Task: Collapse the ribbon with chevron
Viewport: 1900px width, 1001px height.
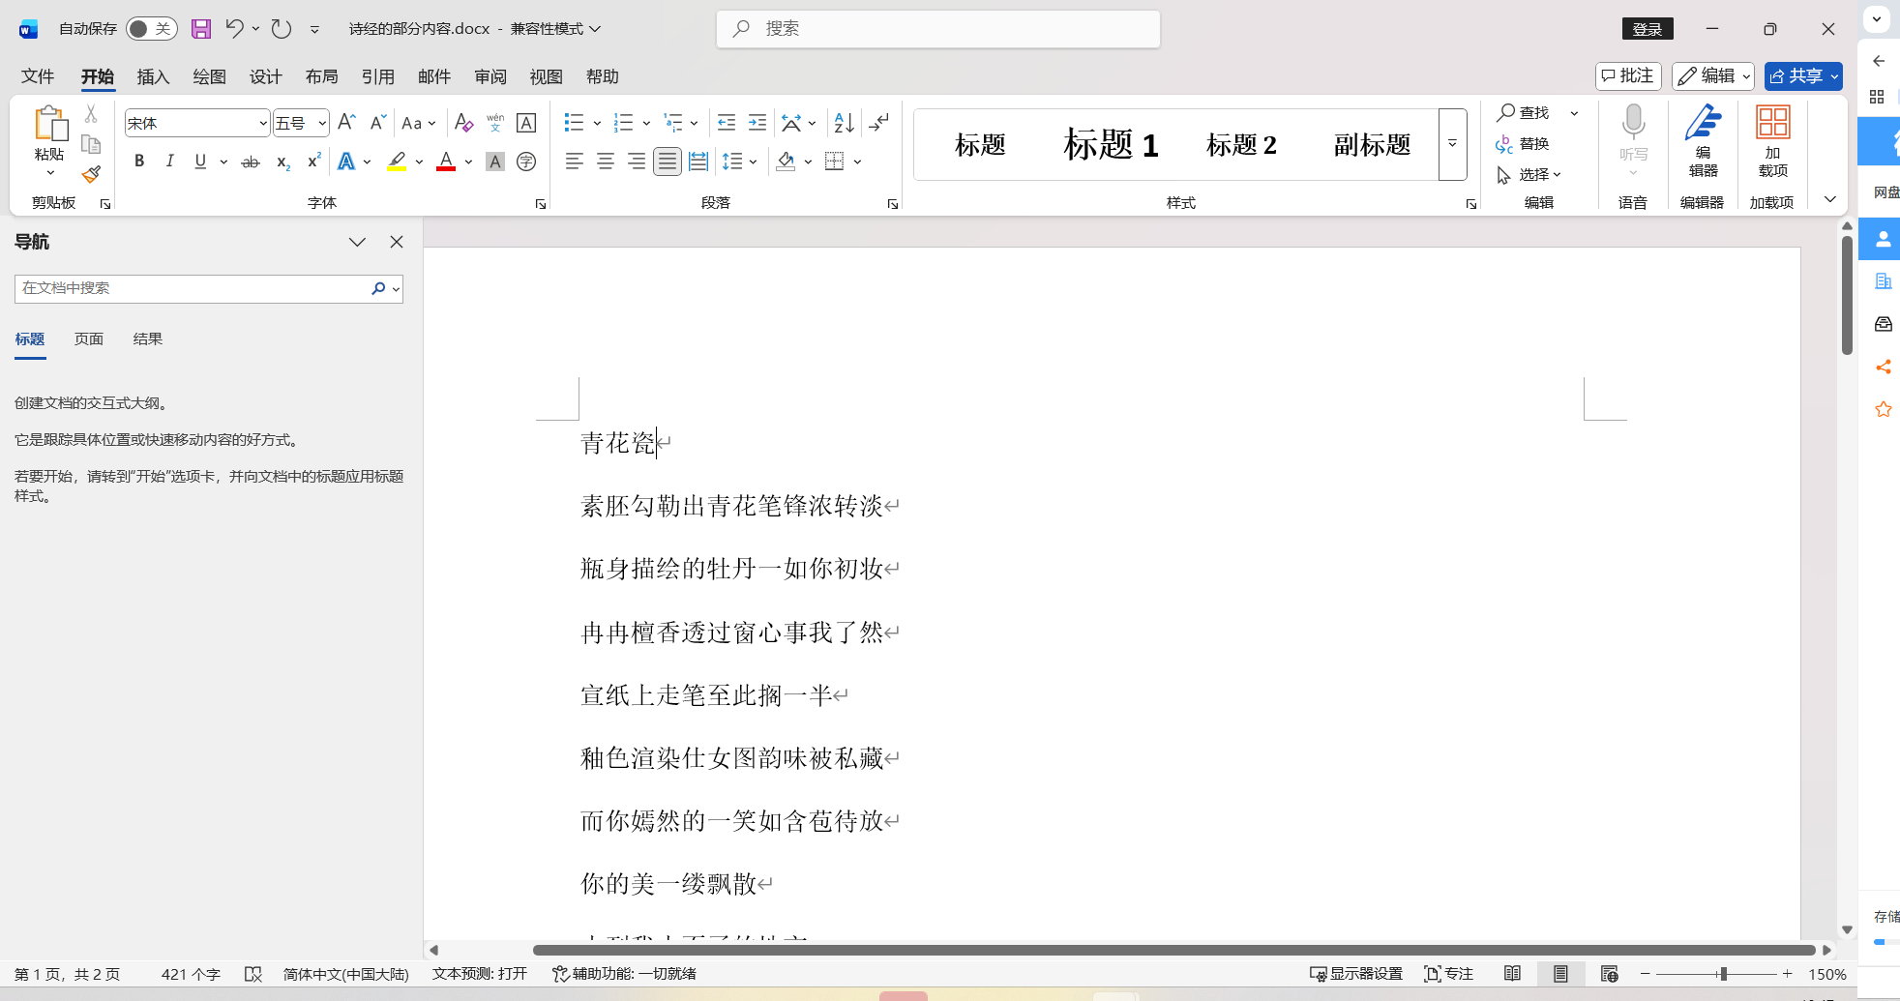Action: (x=1830, y=200)
